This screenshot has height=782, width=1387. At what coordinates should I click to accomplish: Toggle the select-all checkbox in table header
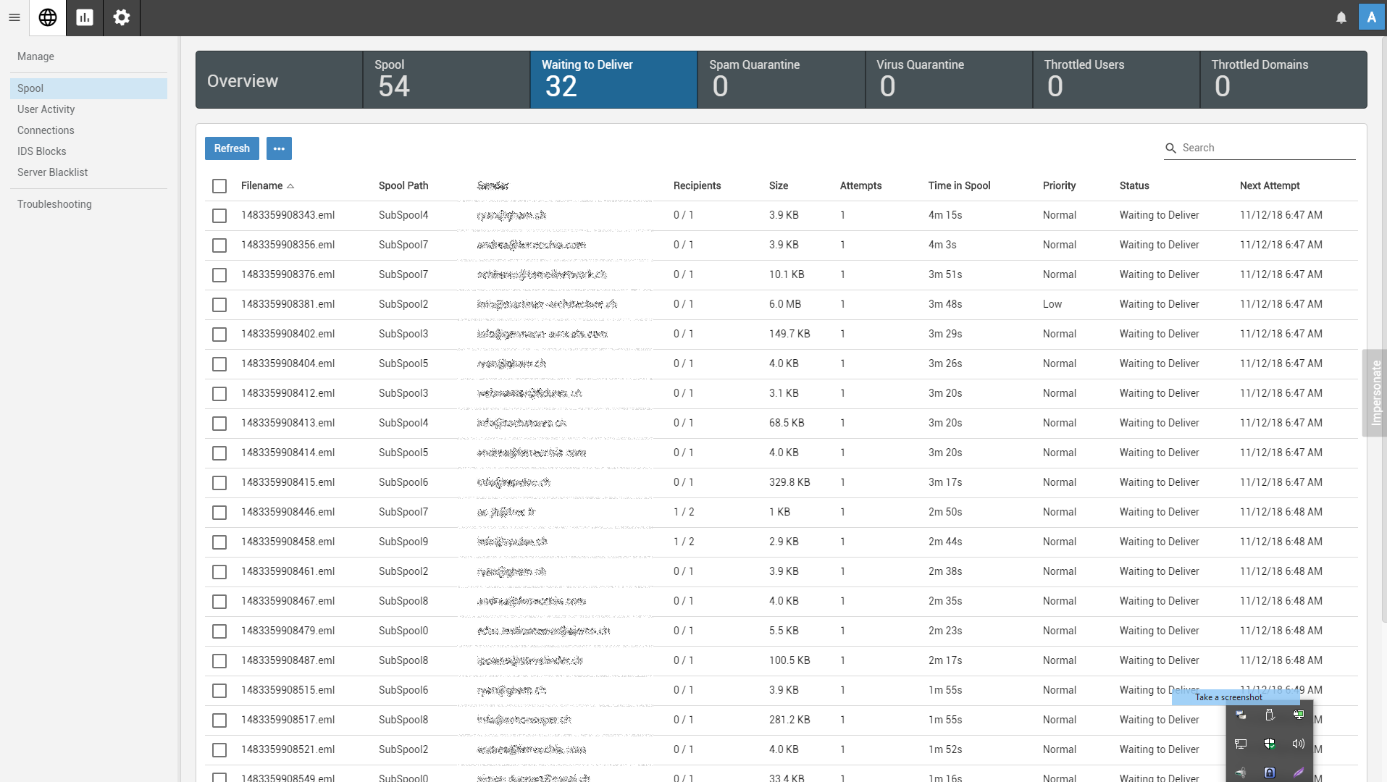219,186
